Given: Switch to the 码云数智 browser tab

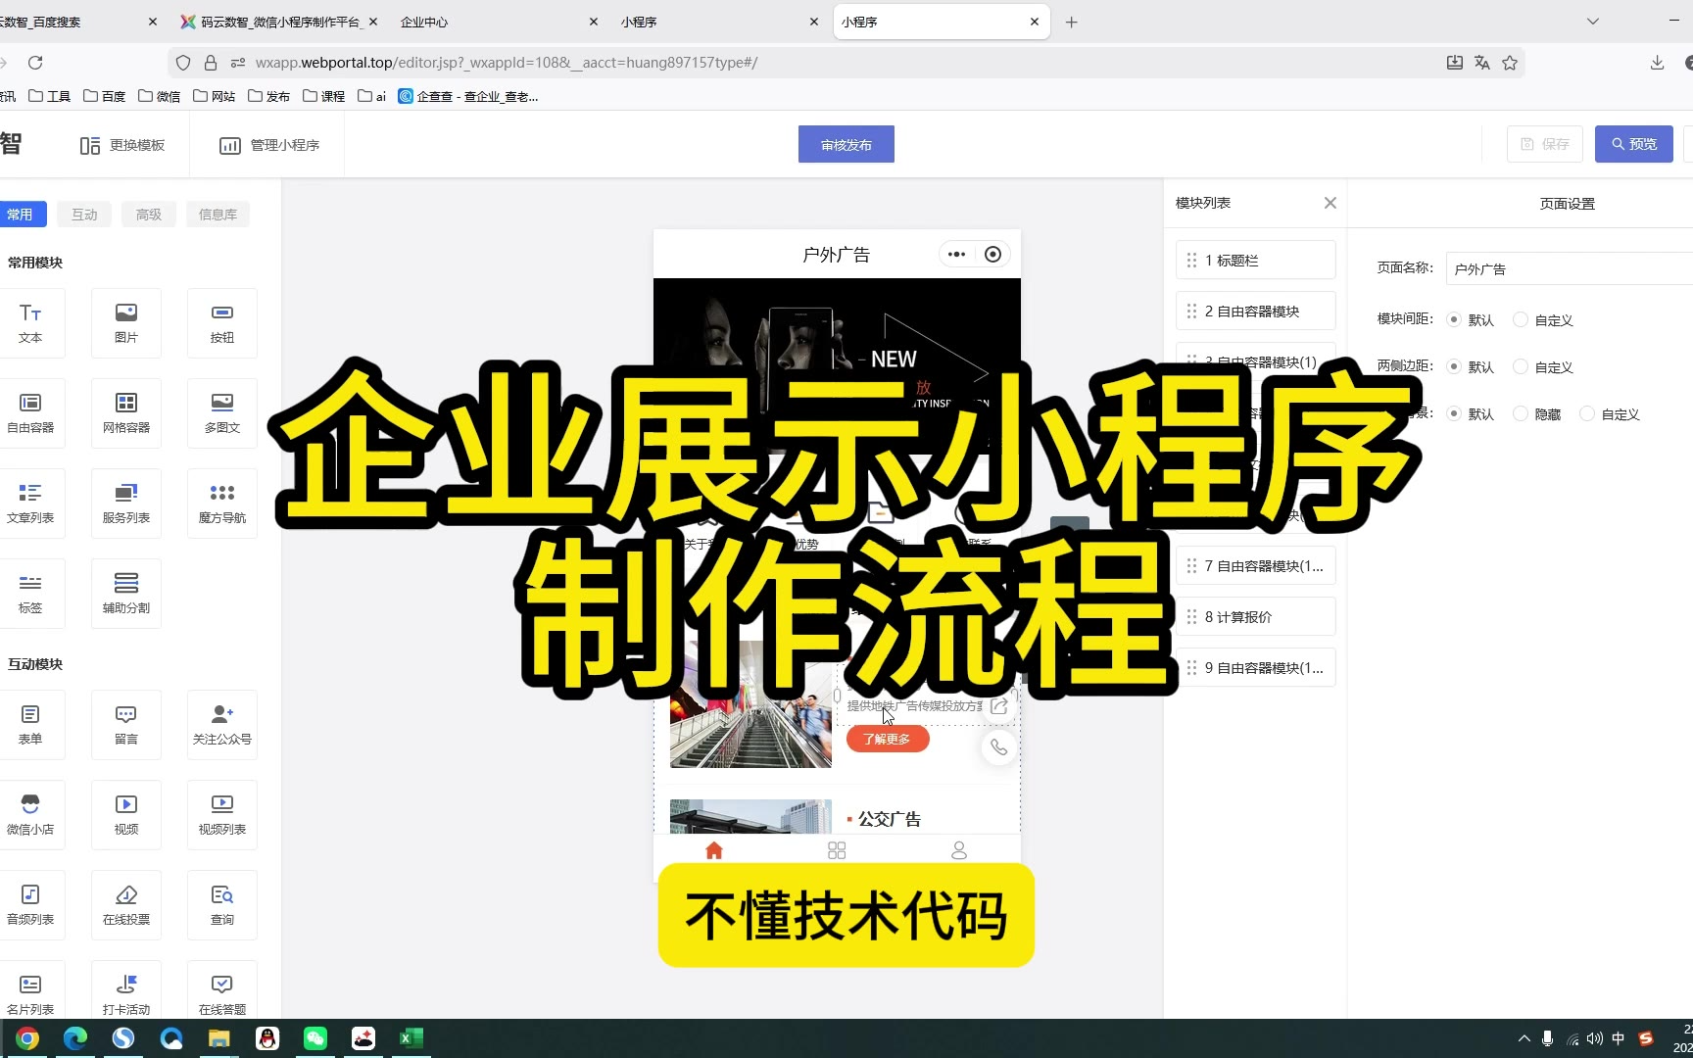Looking at the screenshot, I should pyautogui.click(x=276, y=22).
